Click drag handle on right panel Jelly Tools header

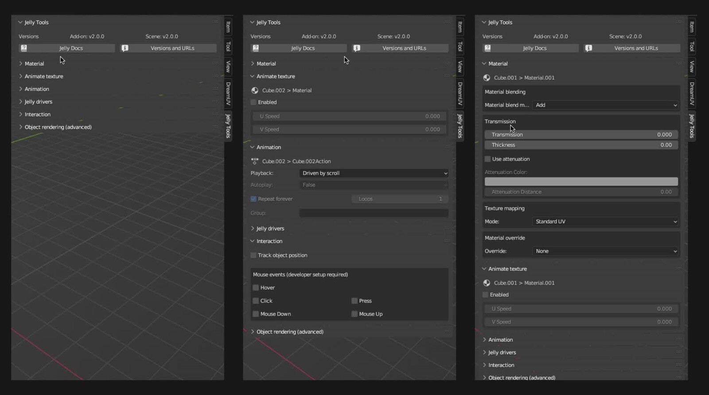(679, 22)
